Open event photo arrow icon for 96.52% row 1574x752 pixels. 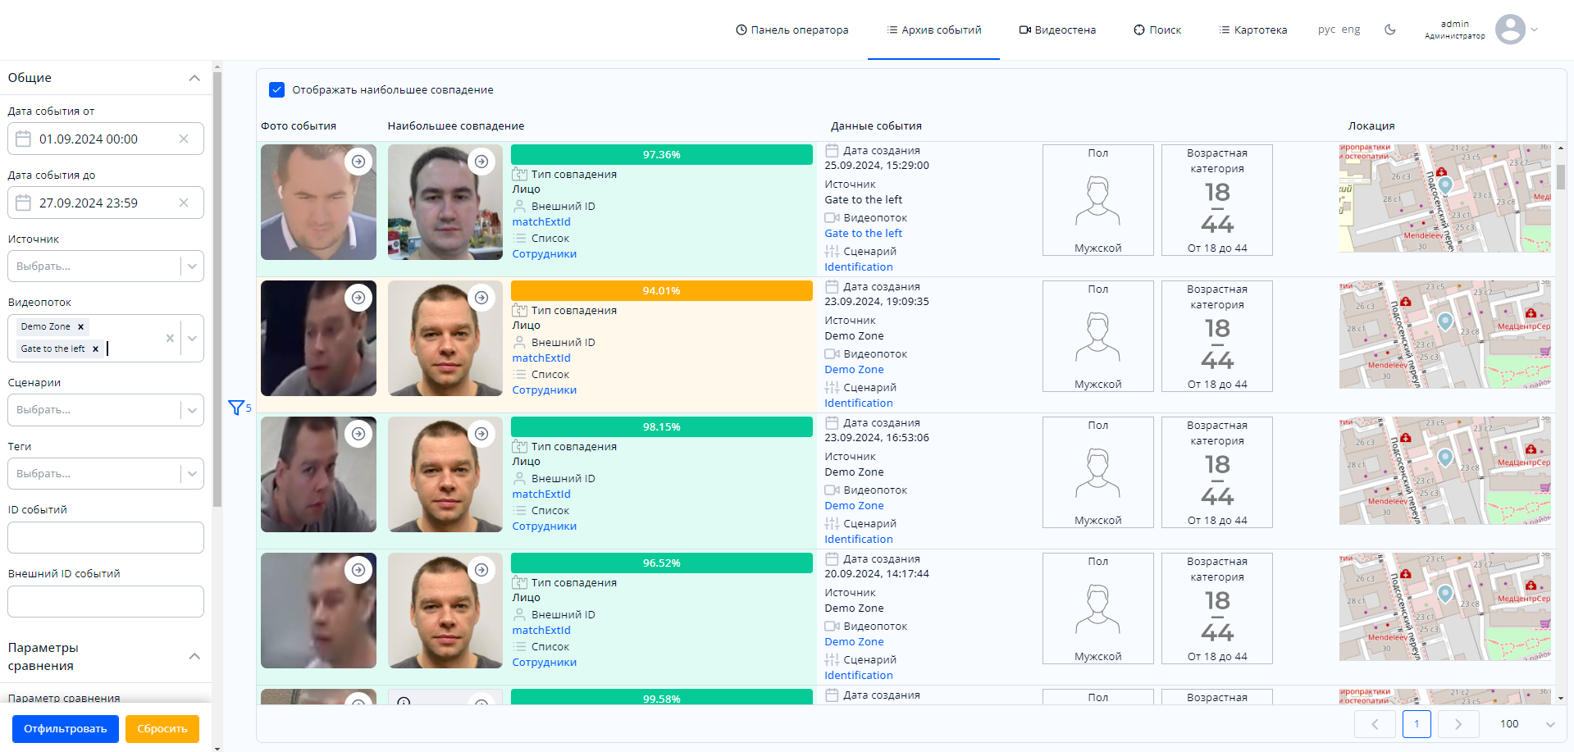pos(358,570)
